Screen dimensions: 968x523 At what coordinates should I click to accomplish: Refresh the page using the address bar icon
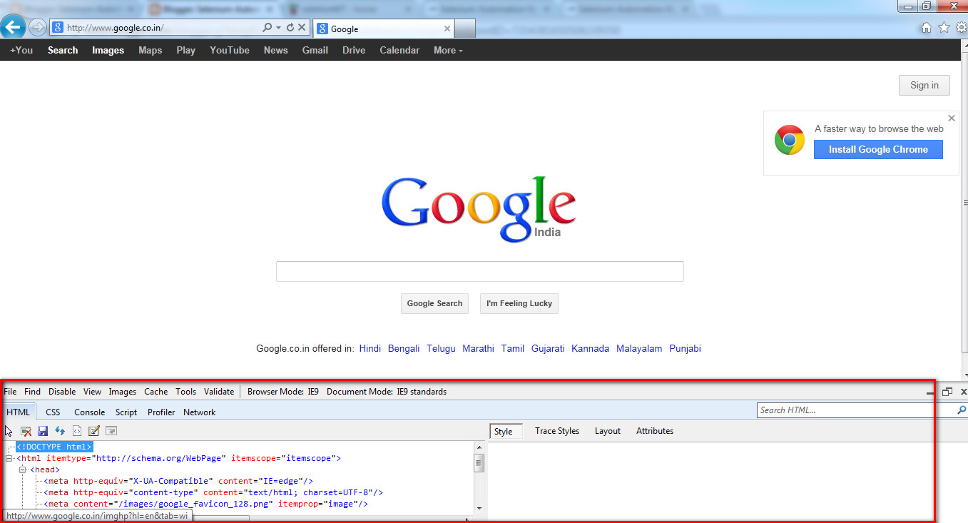pos(290,28)
